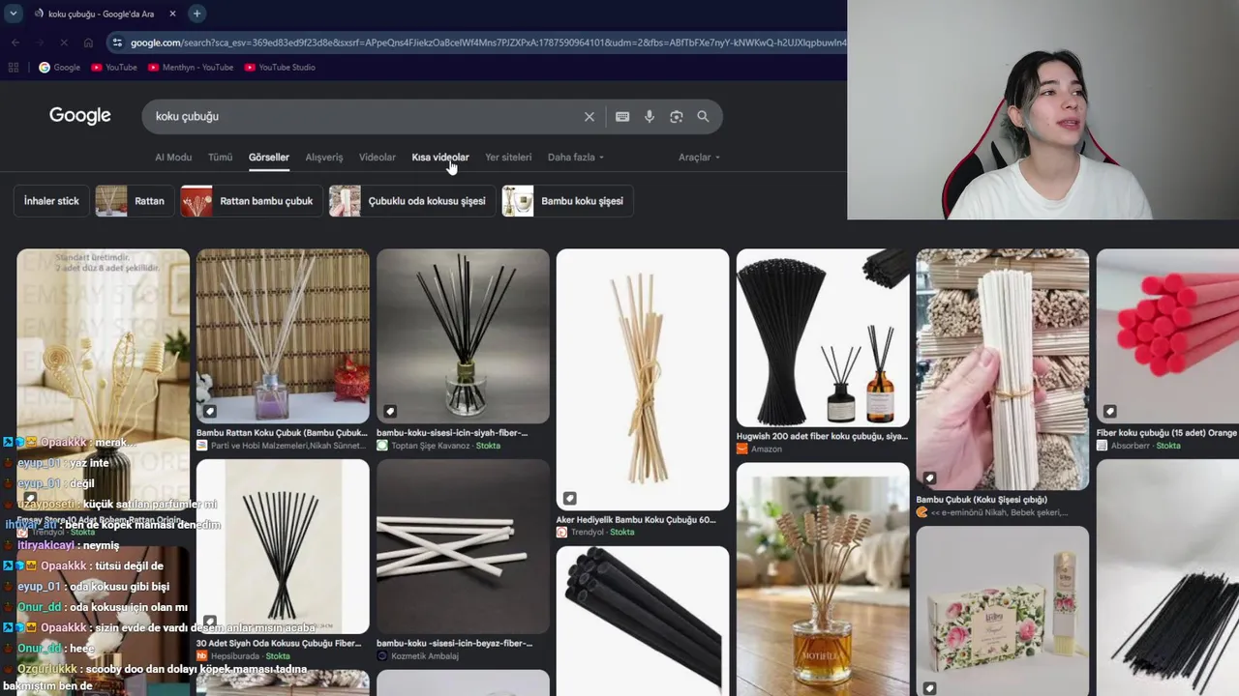Screen dimensions: 1239x696
Task: Open the Araçlar tools dropdown
Action: (x=699, y=158)
